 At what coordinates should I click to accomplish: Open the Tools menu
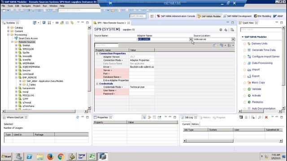10,6
